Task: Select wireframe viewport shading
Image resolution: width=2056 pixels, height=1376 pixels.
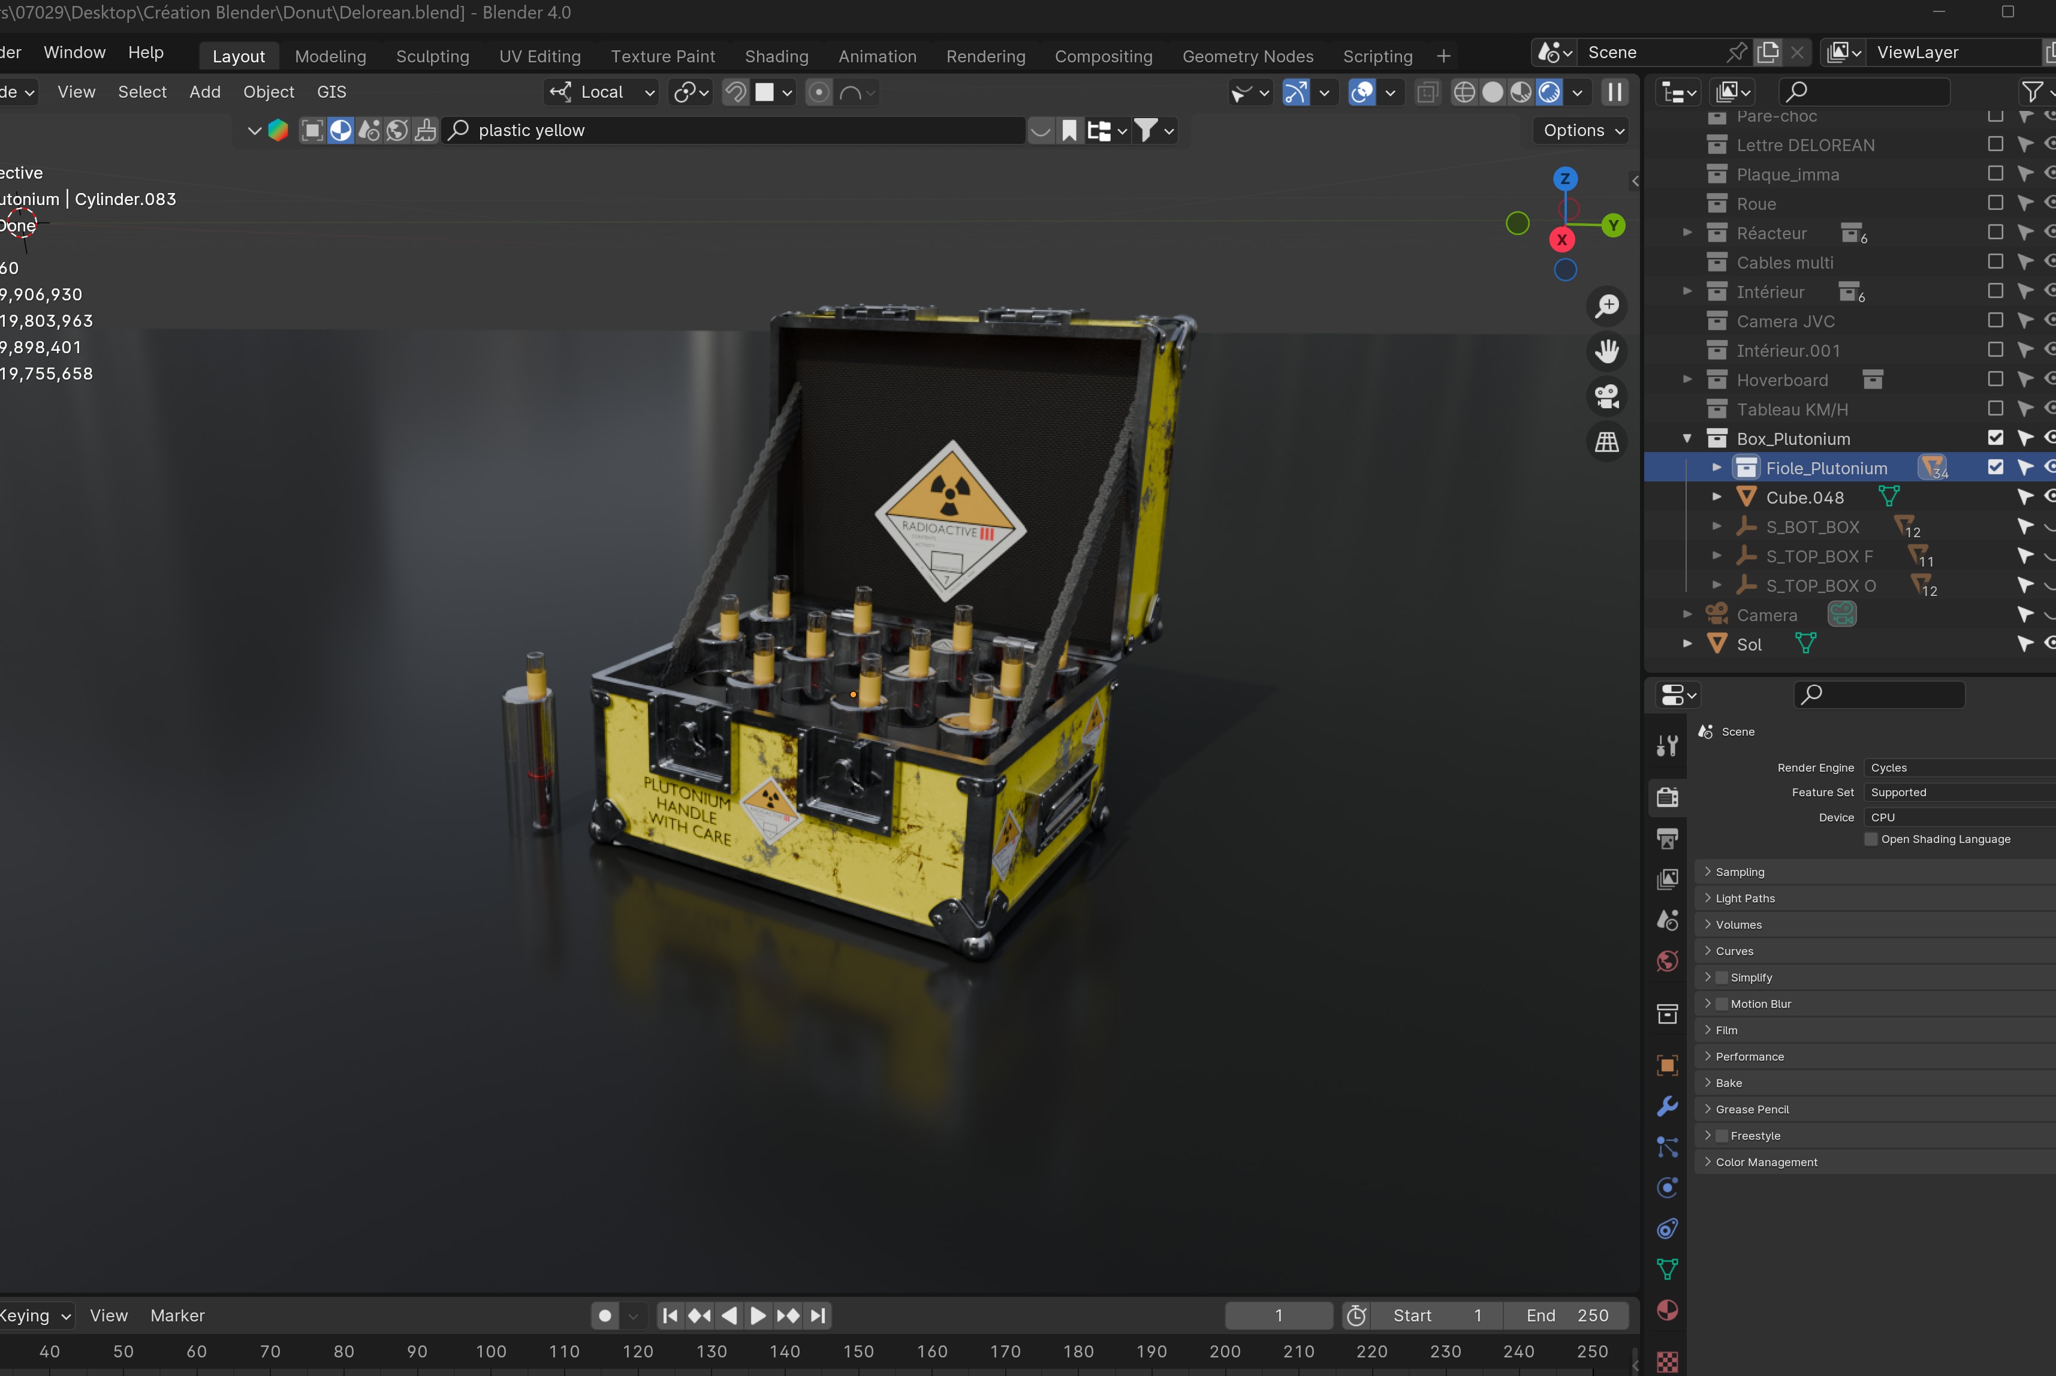Action: pyautogui.click(x=1463, y=92)
